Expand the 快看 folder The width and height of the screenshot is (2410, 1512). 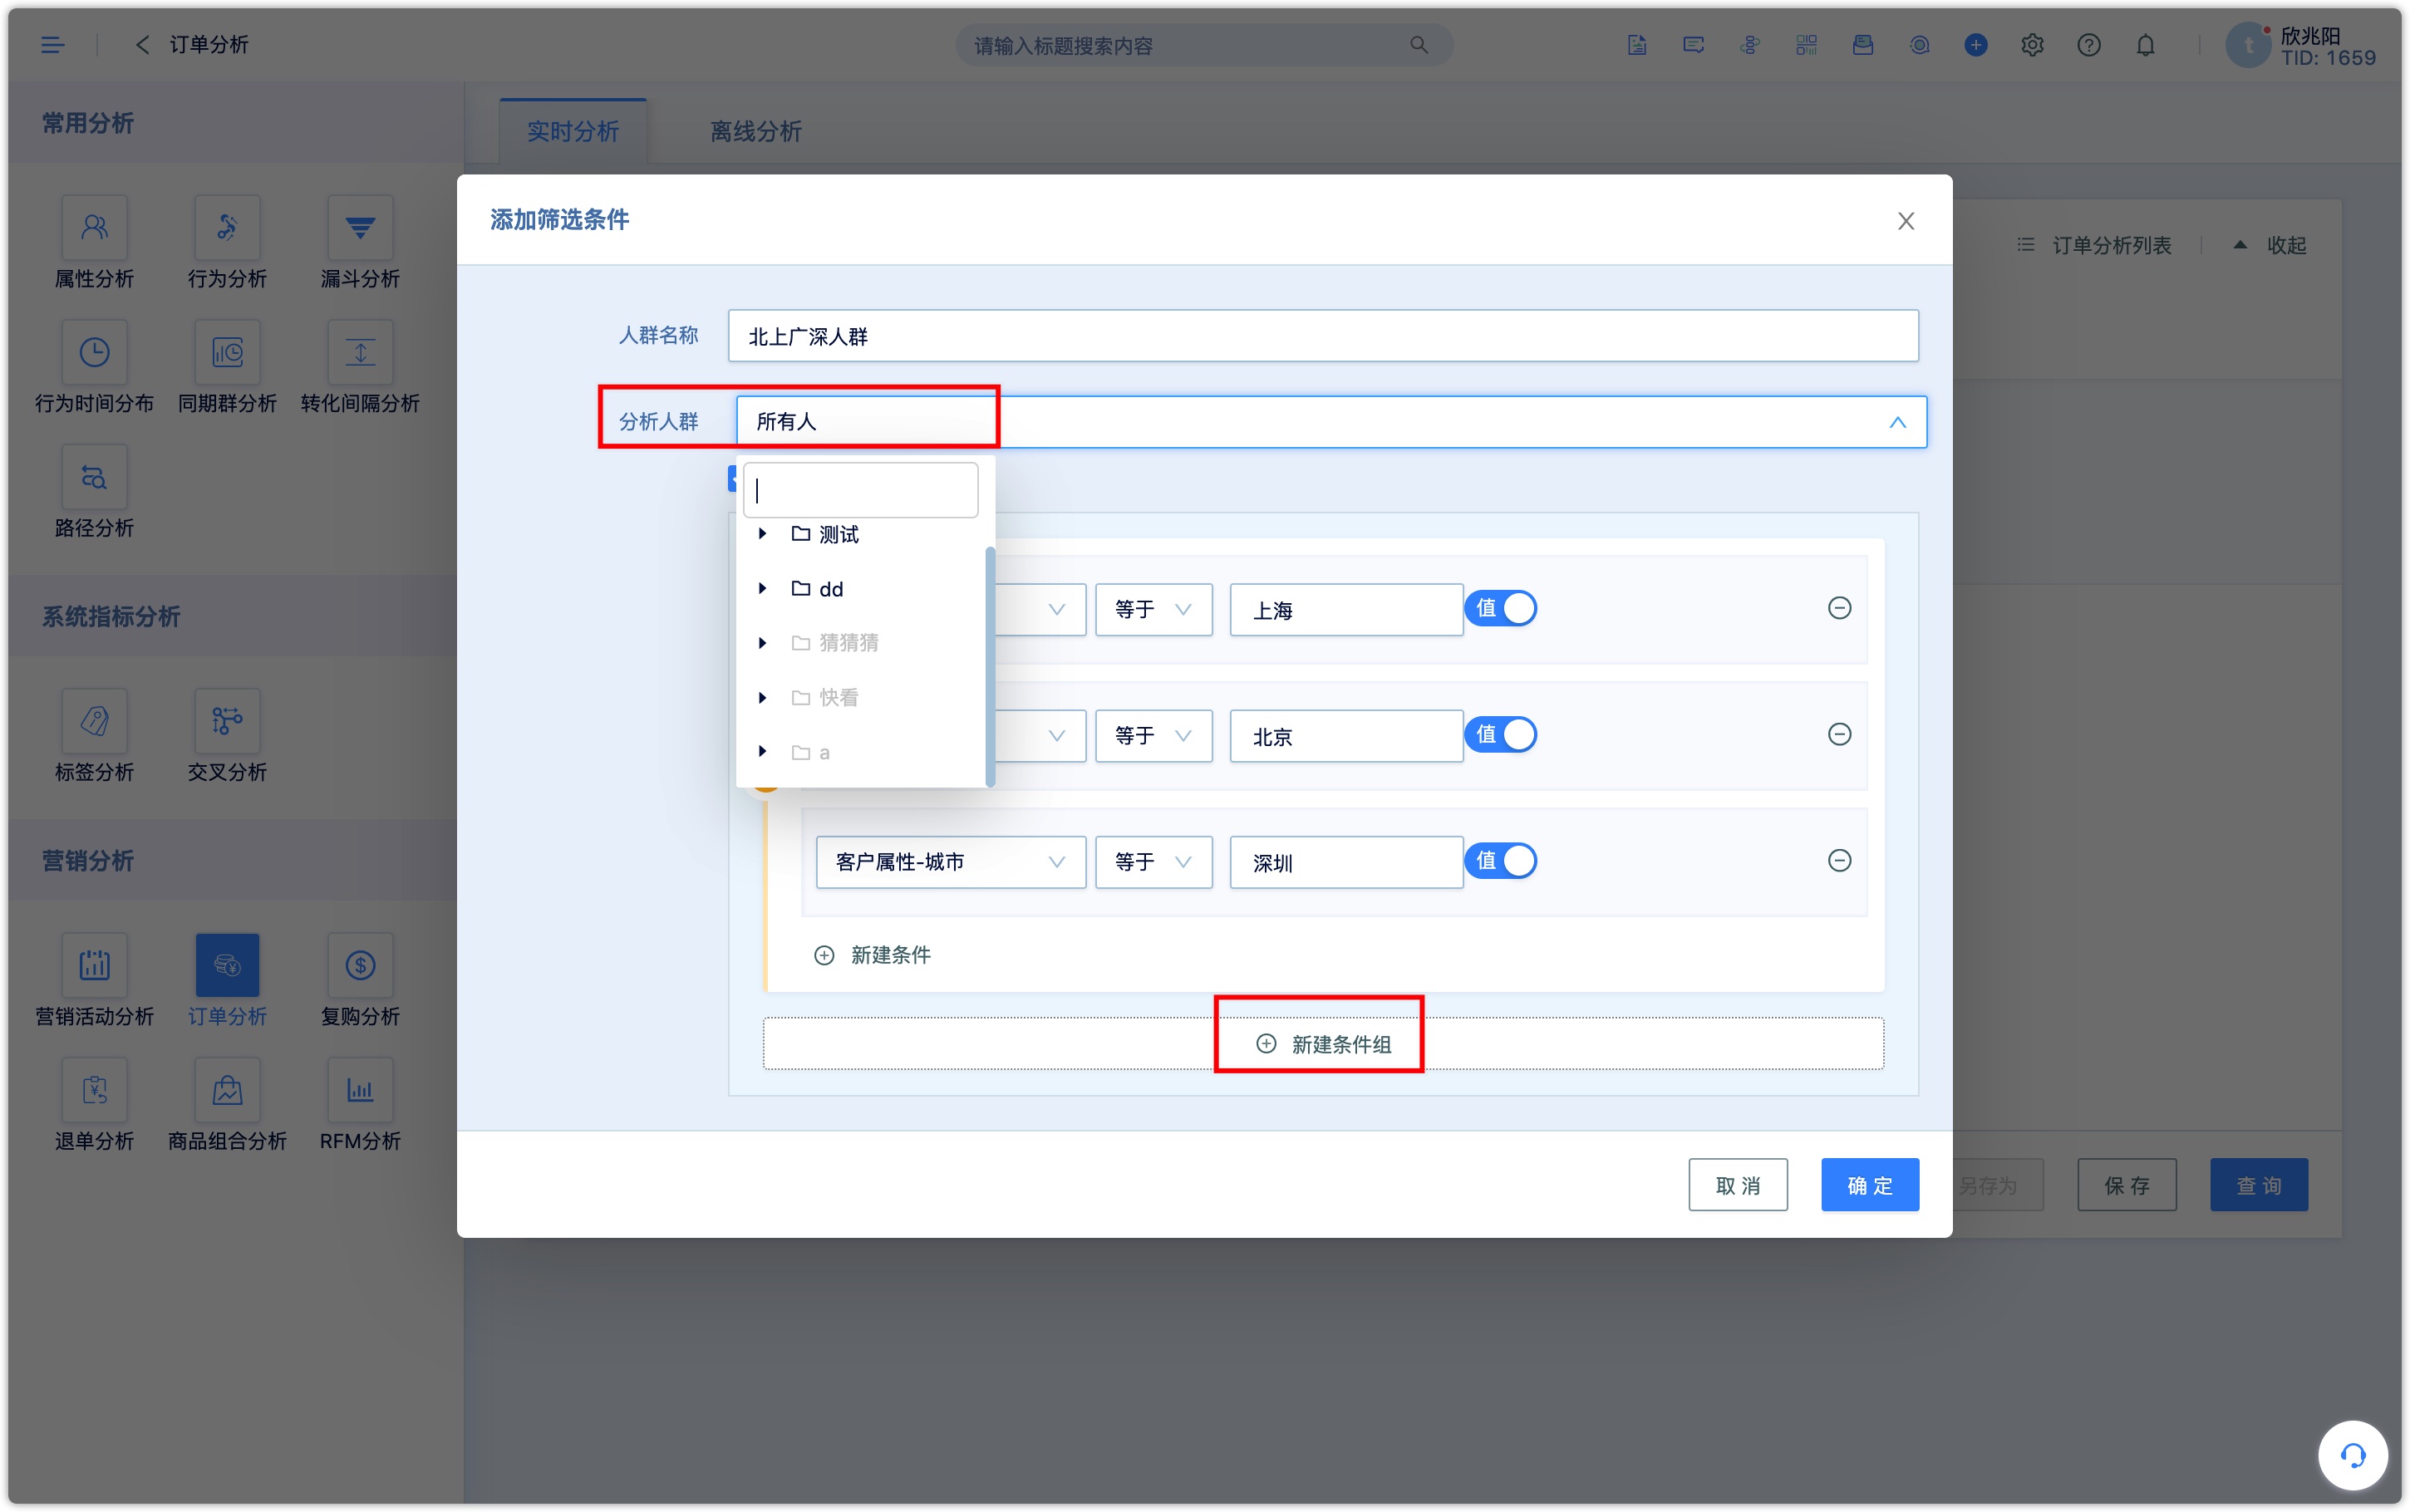pos(763,698)
